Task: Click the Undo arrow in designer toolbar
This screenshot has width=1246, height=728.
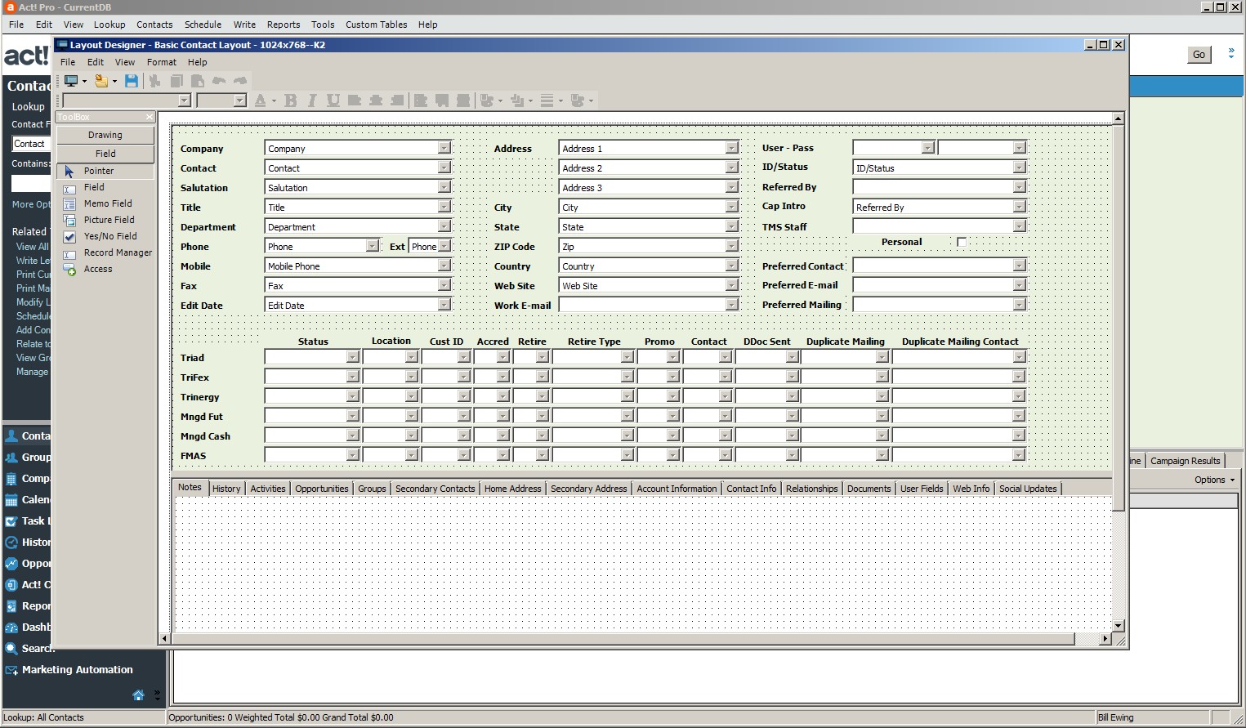Action: click(219, 81)
